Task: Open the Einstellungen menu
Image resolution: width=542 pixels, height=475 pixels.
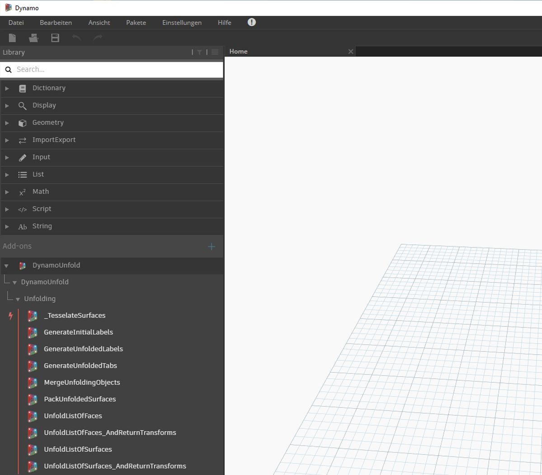Action: (x=182, y=23)
